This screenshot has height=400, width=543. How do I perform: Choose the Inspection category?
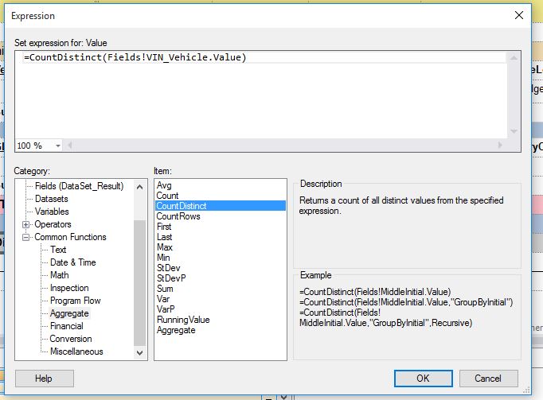tap(69, 288)
